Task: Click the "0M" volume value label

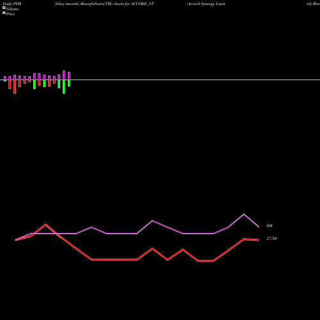Action: click(269, 226)
